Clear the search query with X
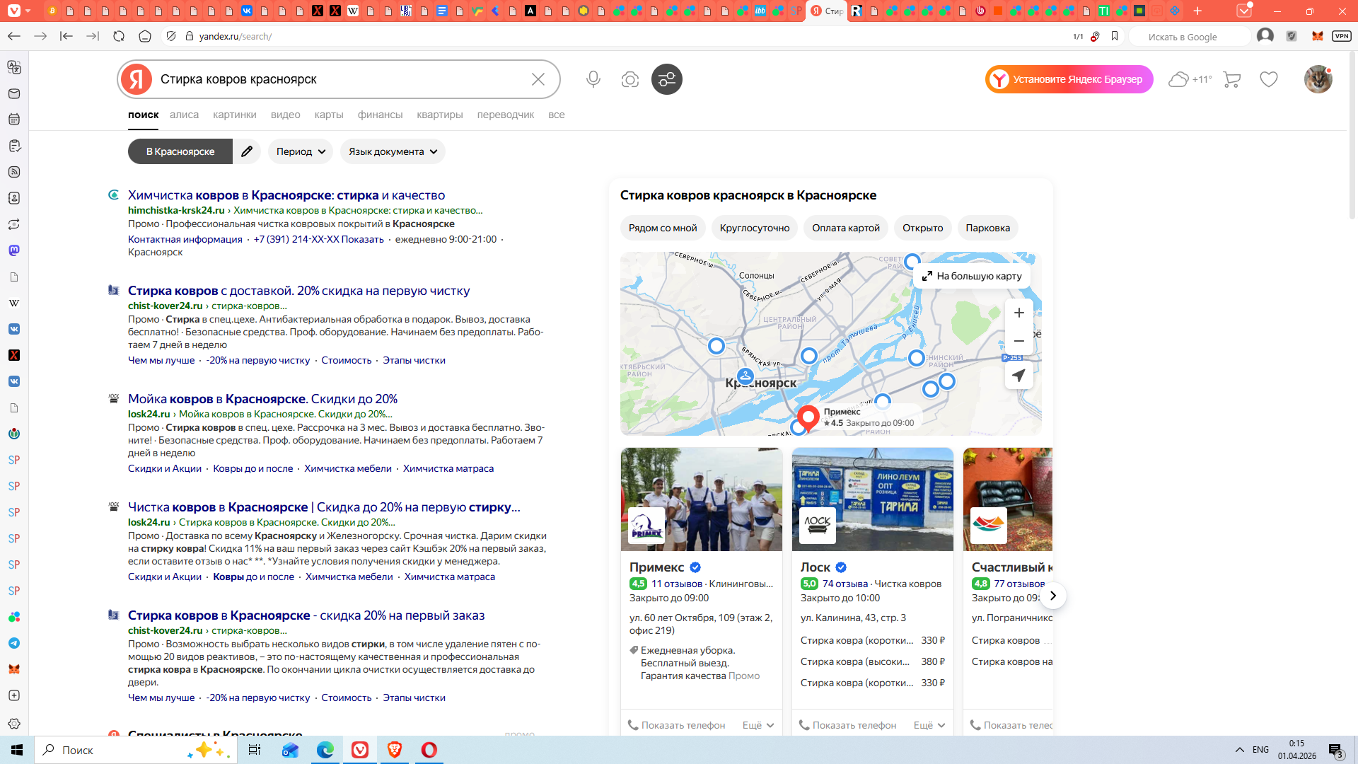1358x764 pixels. pos(538,79)
